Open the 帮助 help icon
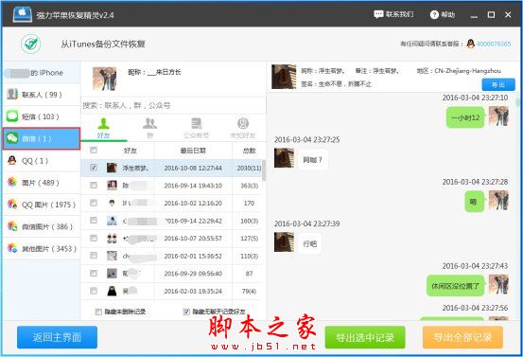The image size is (523, 357). (x=434, y=15)
